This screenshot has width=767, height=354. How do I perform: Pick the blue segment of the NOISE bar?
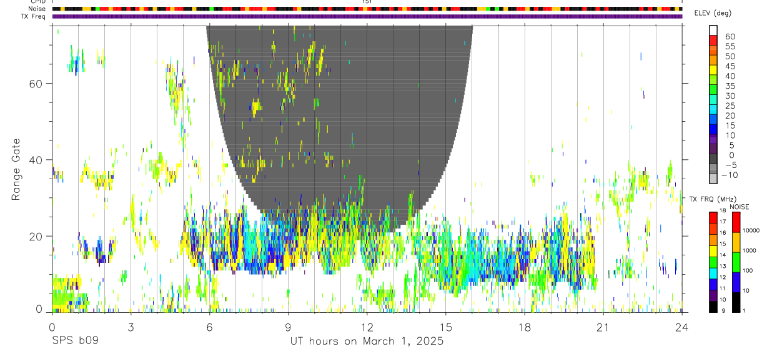[x=736, y=282]
